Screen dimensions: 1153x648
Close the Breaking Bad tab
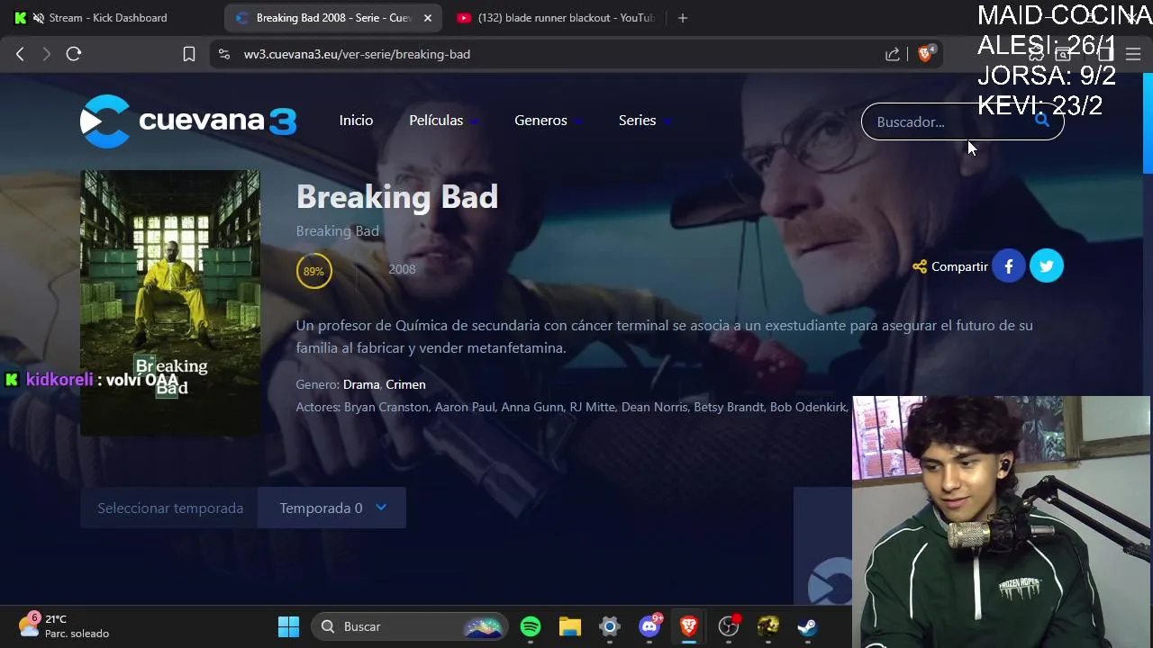428,18
